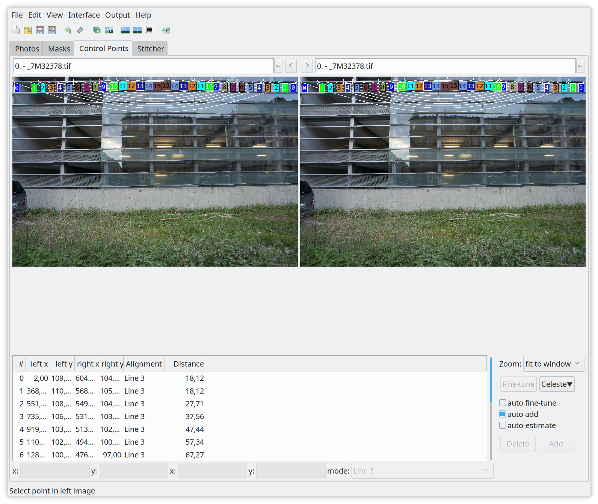The image size is (598, 504).
Task: Click the right panorama photo preview
Action: click(x=443, y=172)
